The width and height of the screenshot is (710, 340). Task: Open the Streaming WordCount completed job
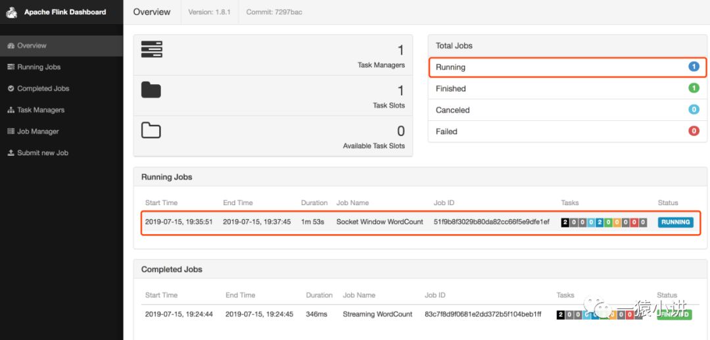coord(377,314)
